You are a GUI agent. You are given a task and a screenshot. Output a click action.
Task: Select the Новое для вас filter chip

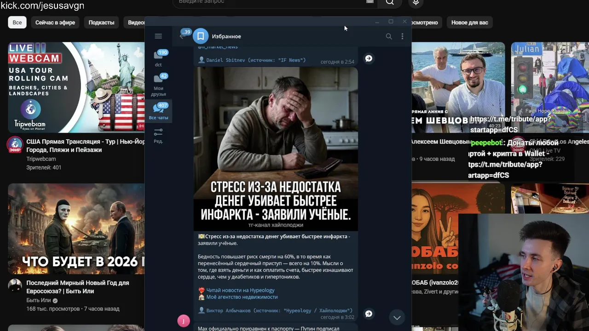(469, 23)
